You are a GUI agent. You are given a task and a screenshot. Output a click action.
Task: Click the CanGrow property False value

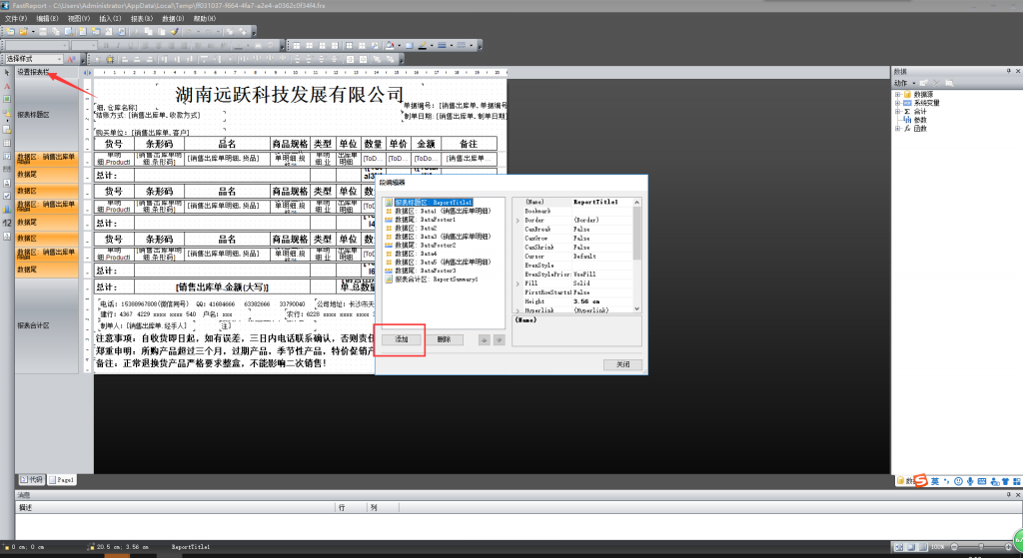click(602, 239)
